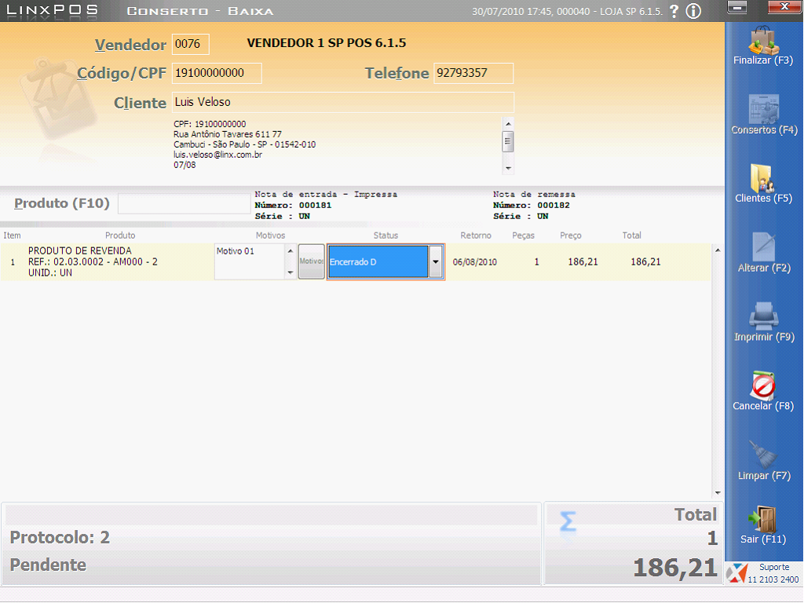The image size is (804, 603).
Task: Click the Limpar (F7) broom icon
Action: coord(763,455)
